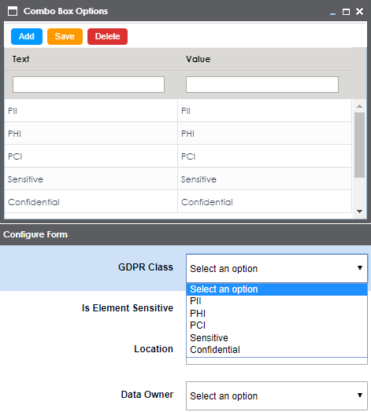Close the Combo Box Options window
This screenshot has height=412, width=371.
359,12
